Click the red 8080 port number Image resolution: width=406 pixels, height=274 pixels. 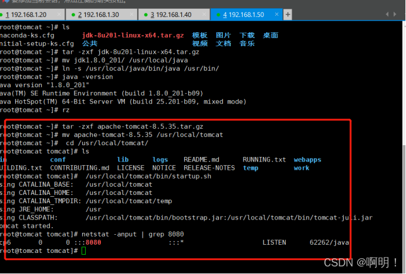pos(93,242)
